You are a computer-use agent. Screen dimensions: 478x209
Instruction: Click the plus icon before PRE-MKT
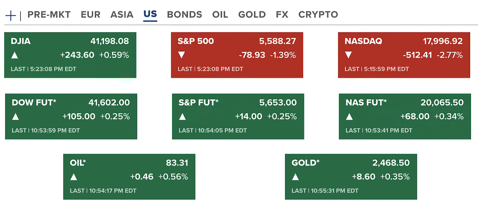pos(10,15)
